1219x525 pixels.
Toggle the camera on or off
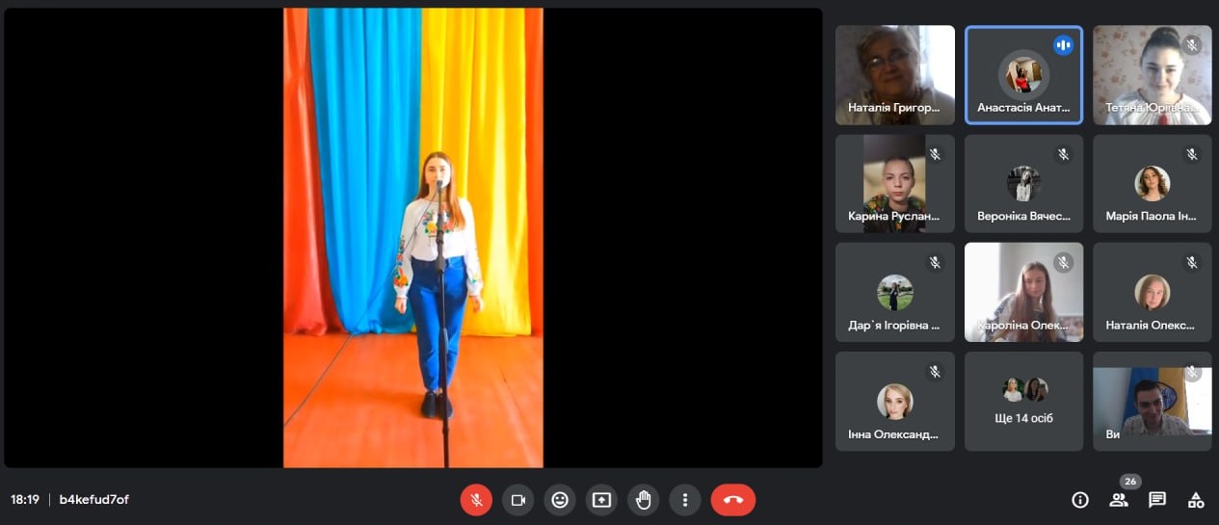click(x=517, y=500)
